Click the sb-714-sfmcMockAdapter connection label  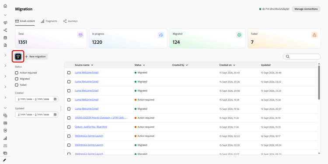point(276,9)
